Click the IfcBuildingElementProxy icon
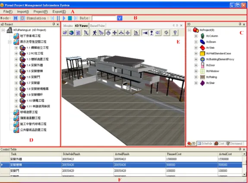248x183 pixels. tap(202, 60)
